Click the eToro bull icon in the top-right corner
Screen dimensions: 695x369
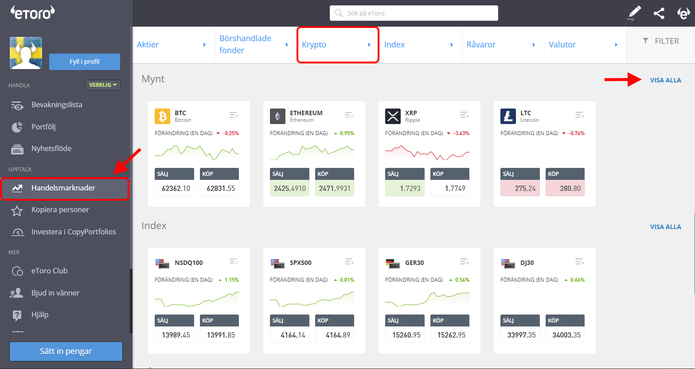tap(683, 13)
